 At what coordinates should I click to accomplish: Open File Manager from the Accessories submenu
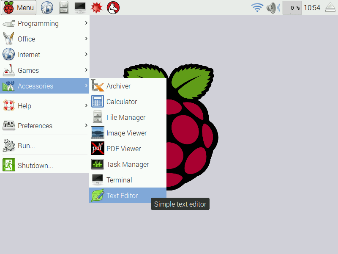[x=128, y=117]
